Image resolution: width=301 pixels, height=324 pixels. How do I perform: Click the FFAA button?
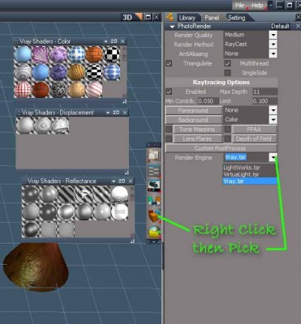tap(254, 130)
